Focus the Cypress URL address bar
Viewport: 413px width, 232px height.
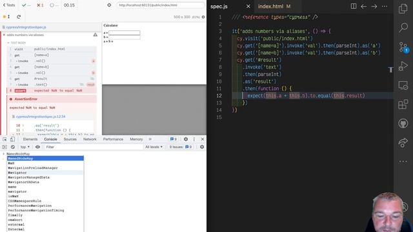pyautogui.click(x=161, y=5)
